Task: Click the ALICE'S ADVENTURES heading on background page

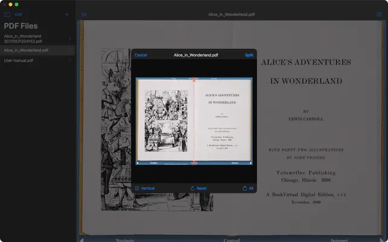Action: click(x=306, y=62)
